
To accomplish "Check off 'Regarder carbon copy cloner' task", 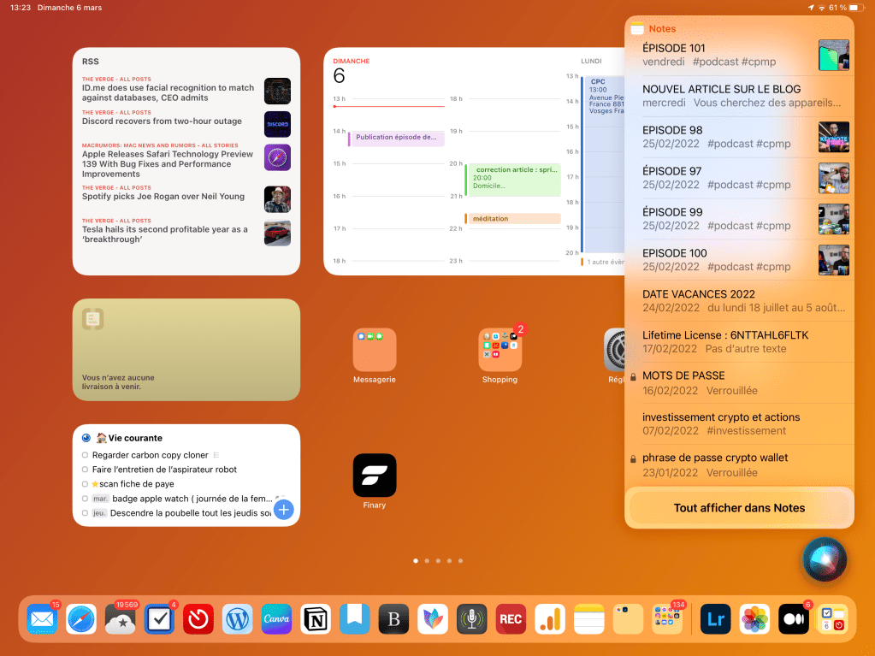I will coord(86,455).
